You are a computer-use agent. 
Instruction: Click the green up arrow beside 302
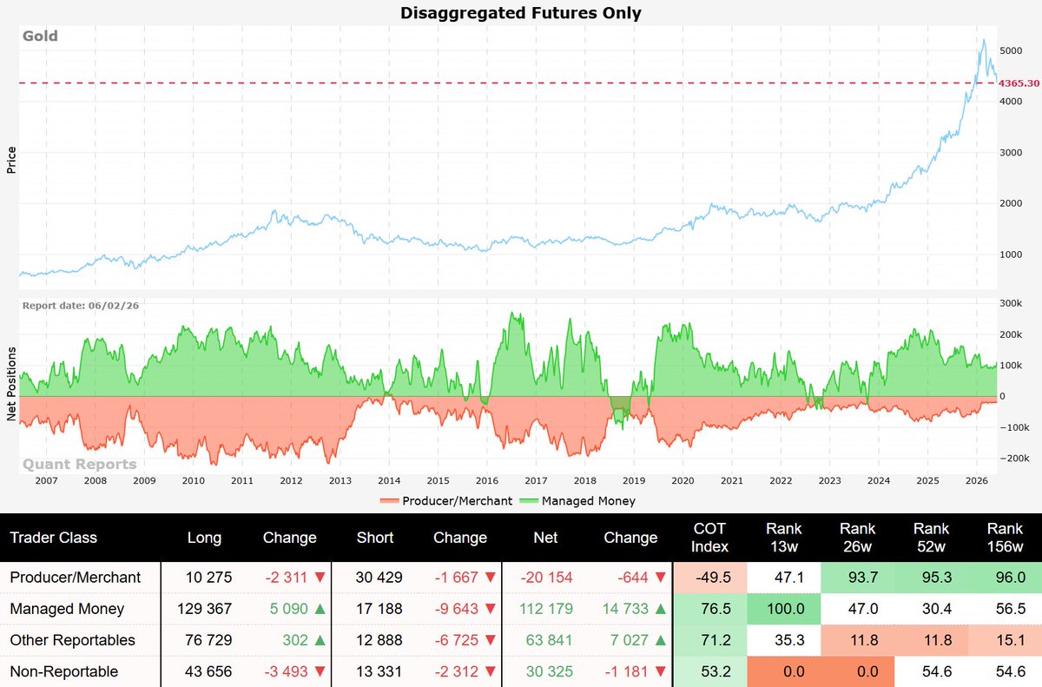321,640
